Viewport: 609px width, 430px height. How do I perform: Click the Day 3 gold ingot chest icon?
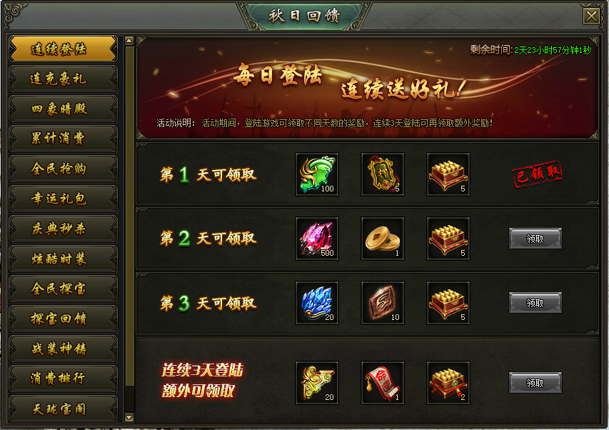pos(448,303)
